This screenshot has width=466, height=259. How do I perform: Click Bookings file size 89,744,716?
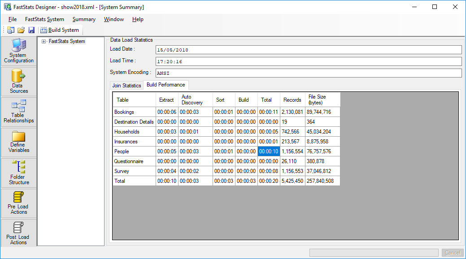[x=322, y=112]
